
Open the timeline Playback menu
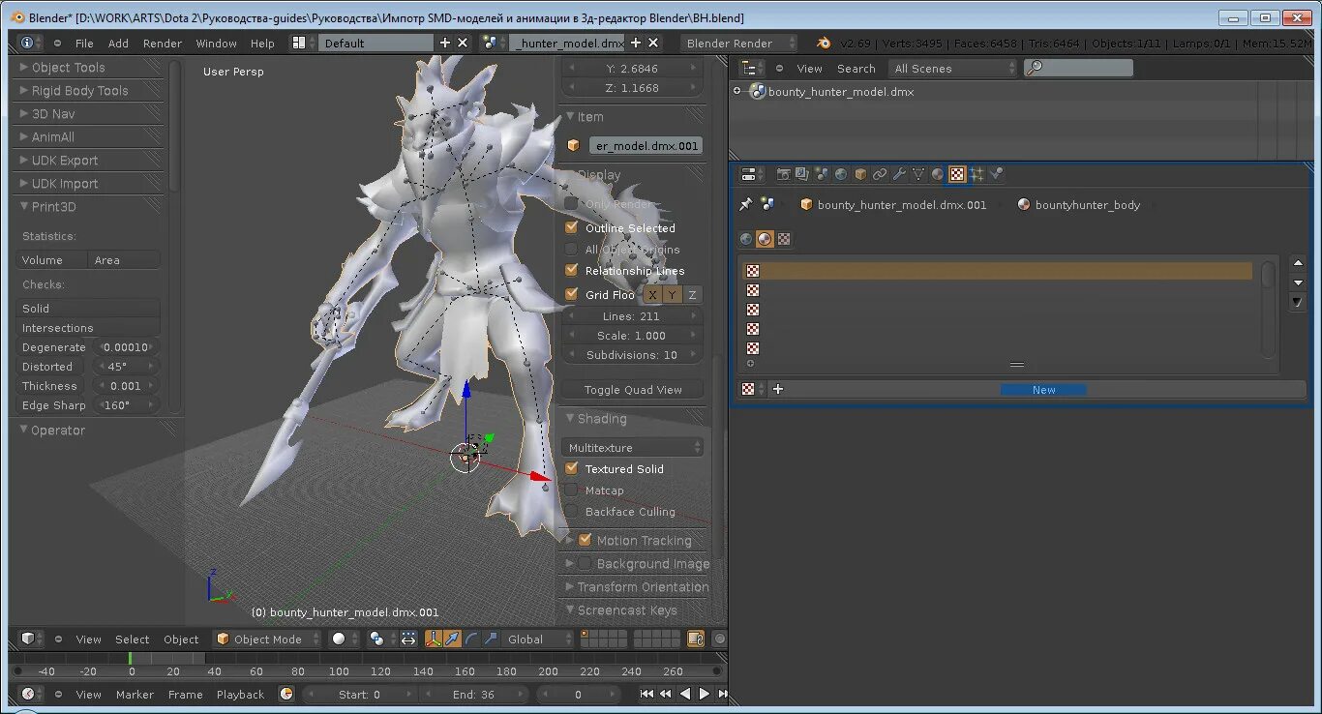coord(240,694)
